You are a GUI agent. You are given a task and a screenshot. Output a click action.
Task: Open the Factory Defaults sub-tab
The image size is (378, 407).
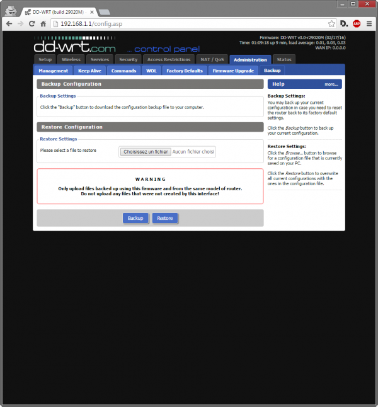click(x=185, y=71)
